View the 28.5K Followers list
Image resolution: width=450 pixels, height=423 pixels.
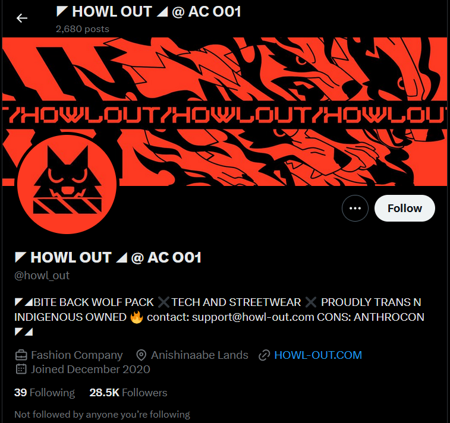(x=128, y=393)
